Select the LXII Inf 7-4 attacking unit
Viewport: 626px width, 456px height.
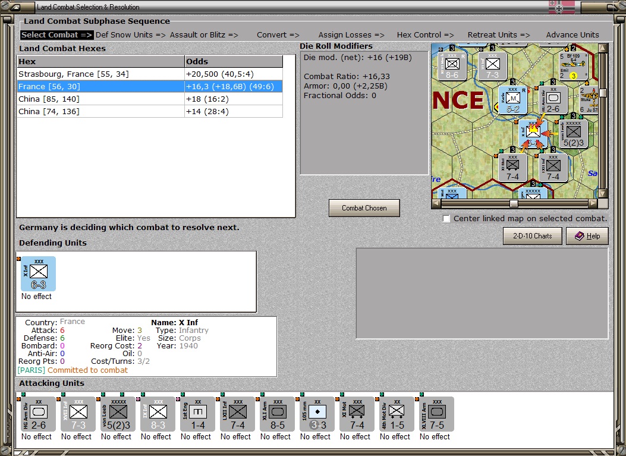click(x=238, y=414)
